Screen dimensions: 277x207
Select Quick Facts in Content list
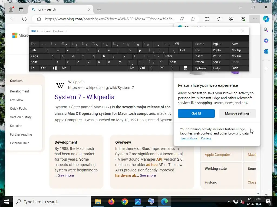(x=18, y=109)
